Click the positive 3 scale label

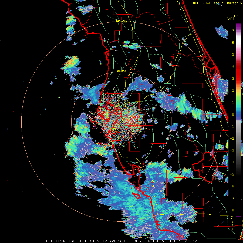tap(233, 78)
